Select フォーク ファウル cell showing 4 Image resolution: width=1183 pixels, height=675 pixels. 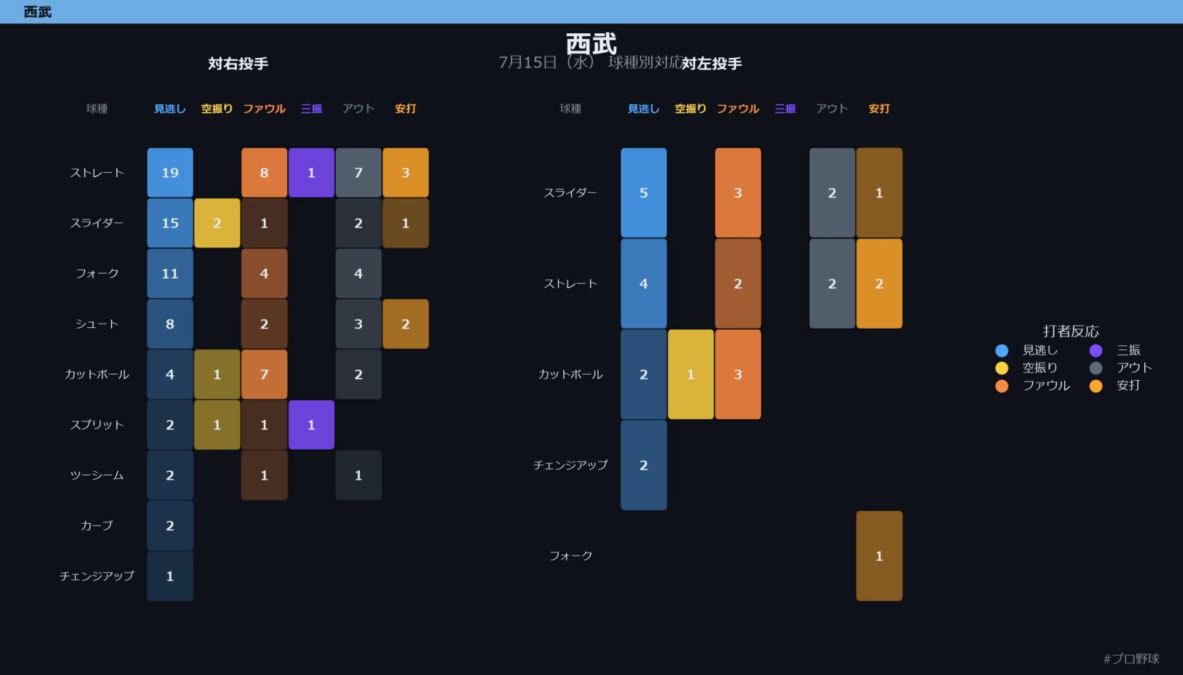click(264, 274)
